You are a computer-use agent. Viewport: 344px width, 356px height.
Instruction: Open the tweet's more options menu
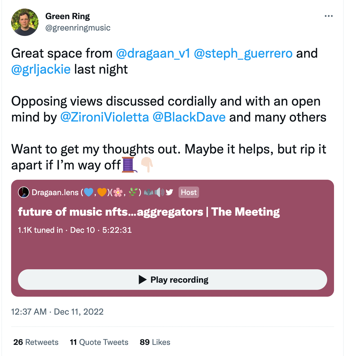point(329,16)
